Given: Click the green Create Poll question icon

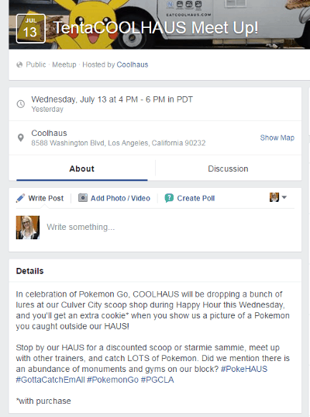Looking at the screenshot, I should pos(169,198).
